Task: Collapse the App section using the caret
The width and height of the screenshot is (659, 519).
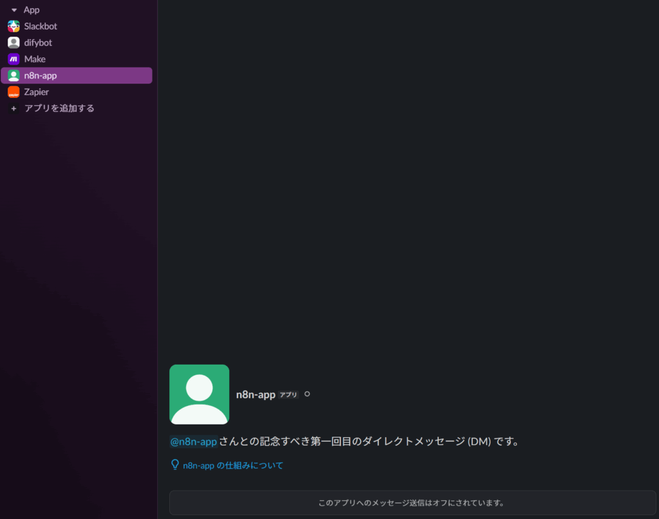Action: pos(14,10)
